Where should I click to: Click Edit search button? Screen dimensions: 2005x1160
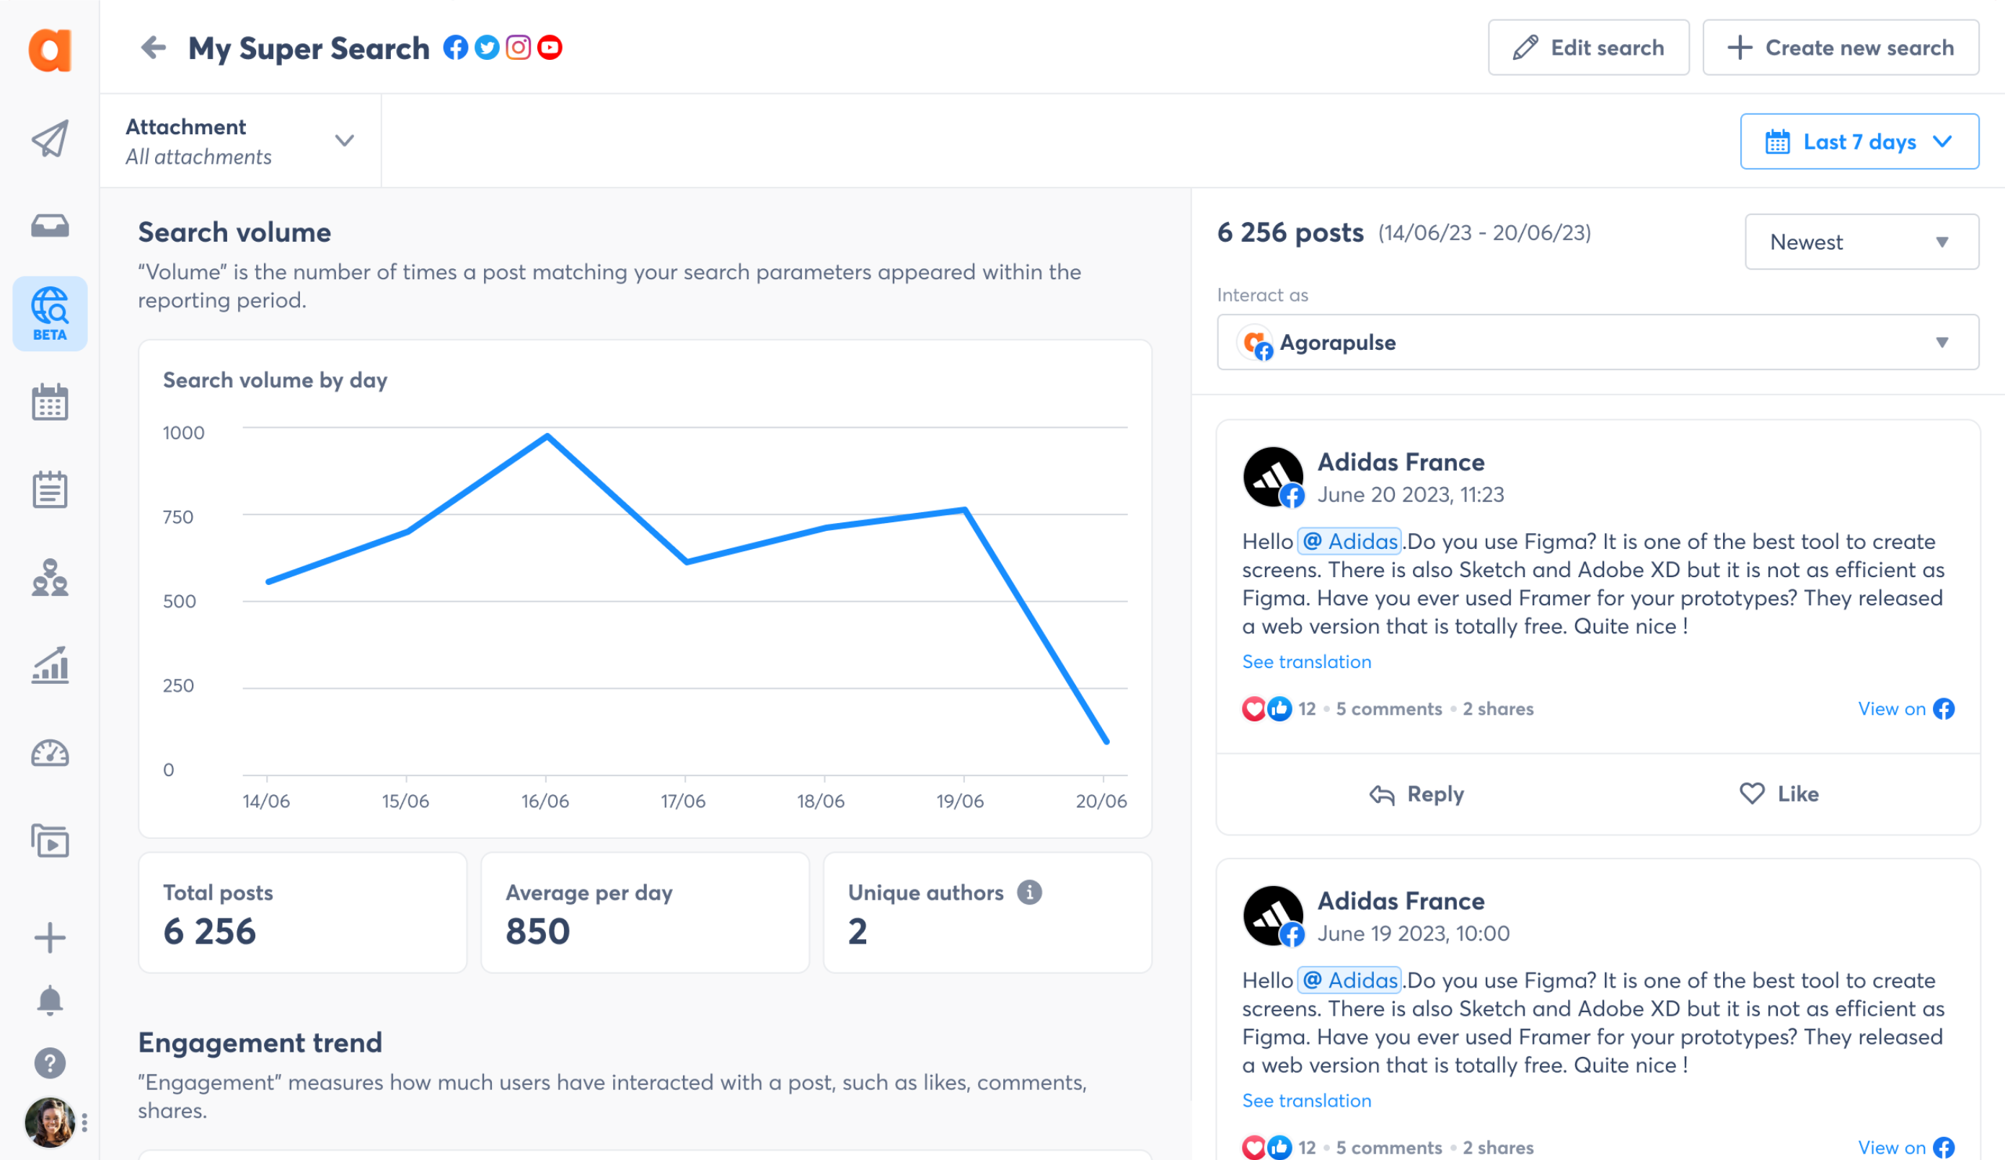[1588, 48]
